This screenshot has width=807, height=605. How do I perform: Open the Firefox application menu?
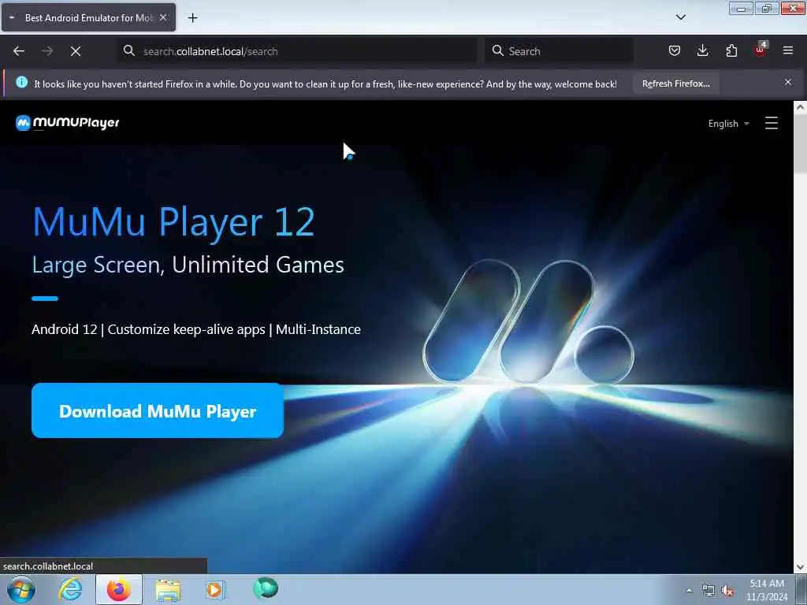[788, 50]
